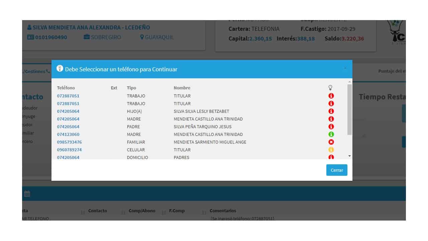
Task: Click the F.Castigo date 2017-09-29
Action: 341,29
